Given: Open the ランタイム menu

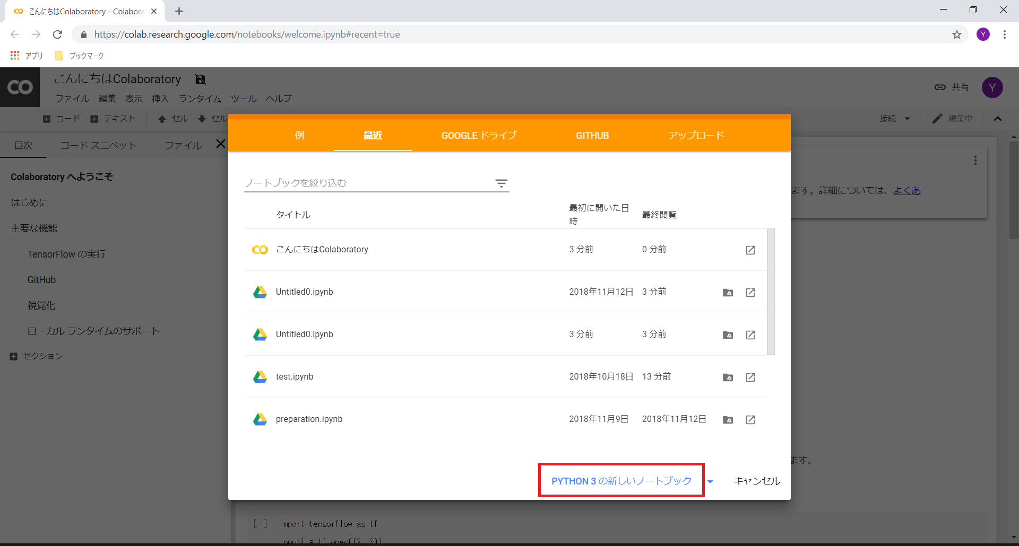Looking at the screenshot, I should pos(200,99).
